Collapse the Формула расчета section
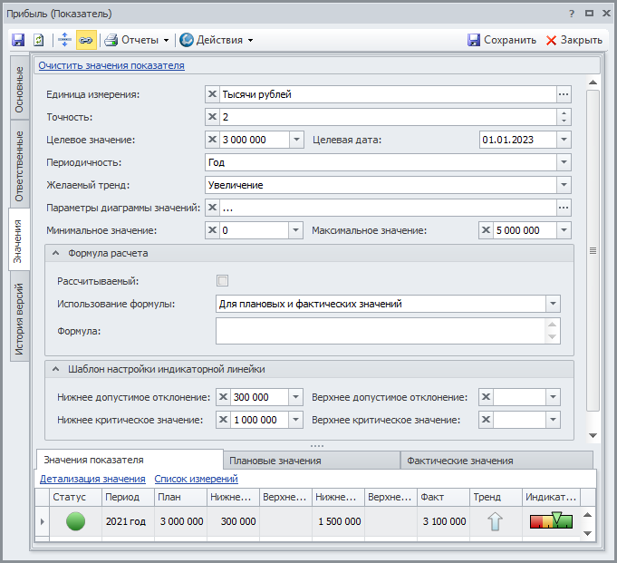The width and height of the screenshot is (617, 563). (x=55, y=254)
